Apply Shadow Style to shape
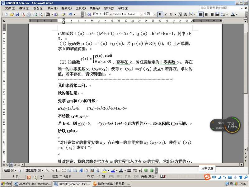 click(x=146, y=170)
